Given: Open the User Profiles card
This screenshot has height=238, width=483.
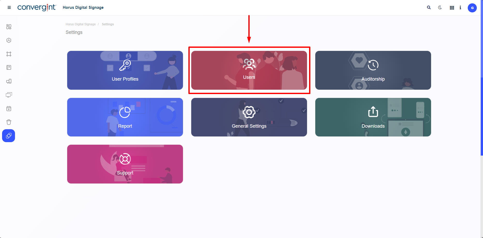Looking at the screenshot, I should (125, 70).
